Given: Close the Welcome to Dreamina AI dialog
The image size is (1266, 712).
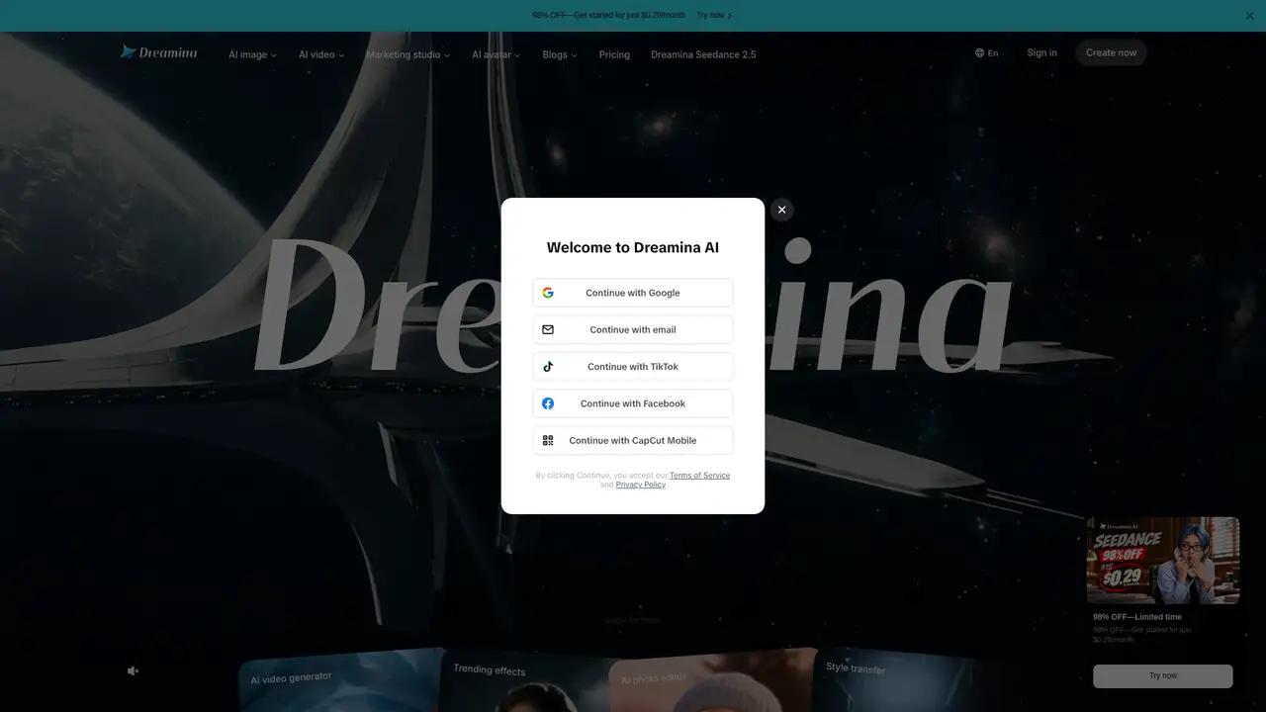Looking at the screenshot, I should click(x=781, y=210).
